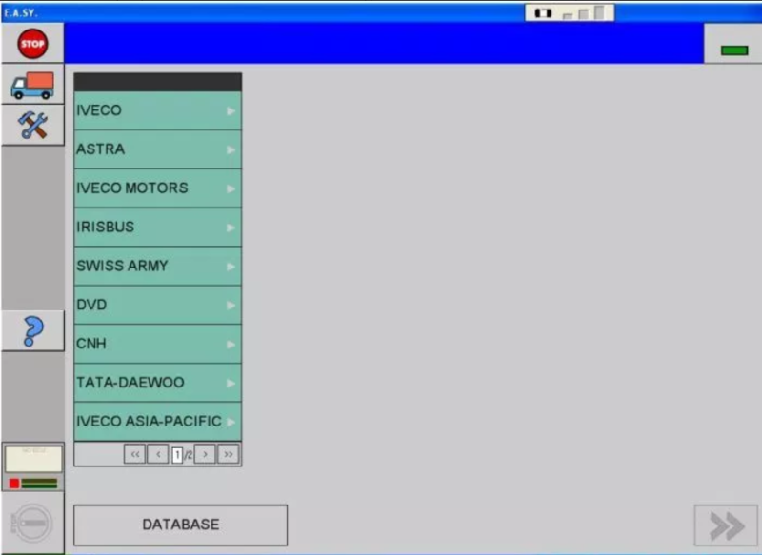Expand the arrow beside CNH
The image size is (762, 555).
(x=231, y=345)
